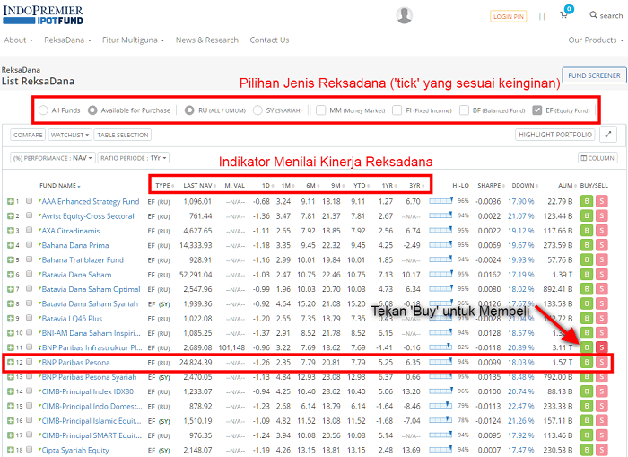
Task: Click the user profile avatar
Action: 404,15
